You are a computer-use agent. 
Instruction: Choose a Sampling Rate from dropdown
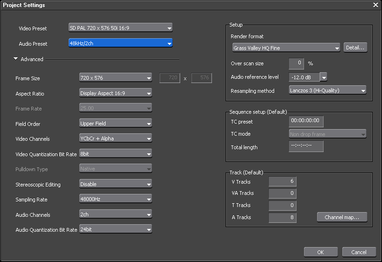[115, 199]
